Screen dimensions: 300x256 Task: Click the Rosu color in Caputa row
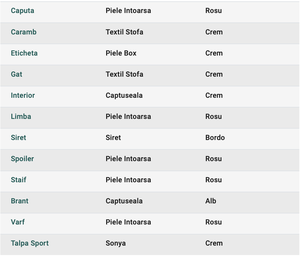click(214, 10)
